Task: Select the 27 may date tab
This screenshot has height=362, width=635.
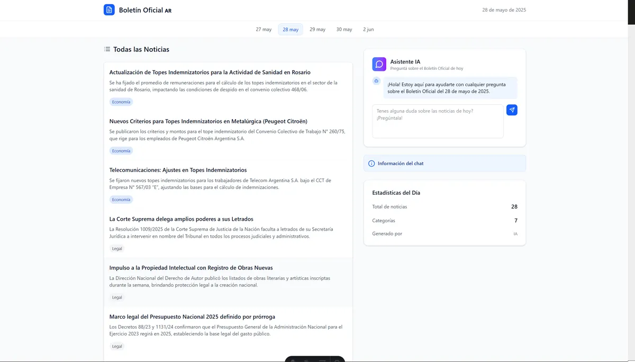Action: (264, 29)
